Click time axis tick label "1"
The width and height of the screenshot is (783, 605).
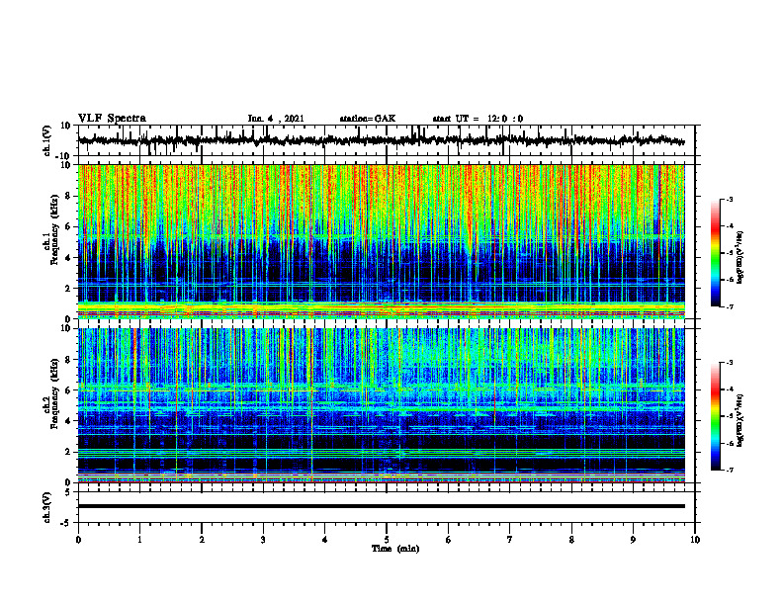tap(139, 540)
